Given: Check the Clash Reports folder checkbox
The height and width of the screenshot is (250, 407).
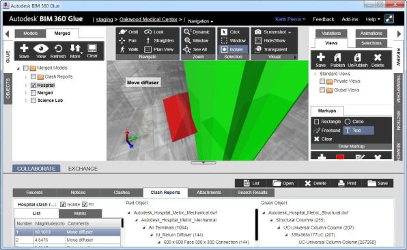Looking at the screenshot, I should point(33,77).
